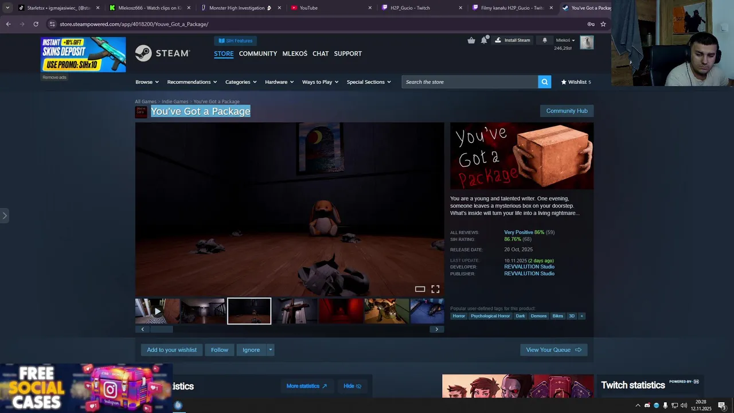Expand the Hardware dropdown
Screen dimensions: 734x413
(279, 82)
